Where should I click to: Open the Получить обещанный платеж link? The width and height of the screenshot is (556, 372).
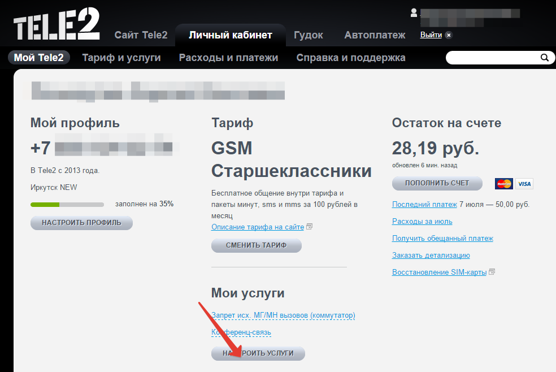[x=443, y=238]
